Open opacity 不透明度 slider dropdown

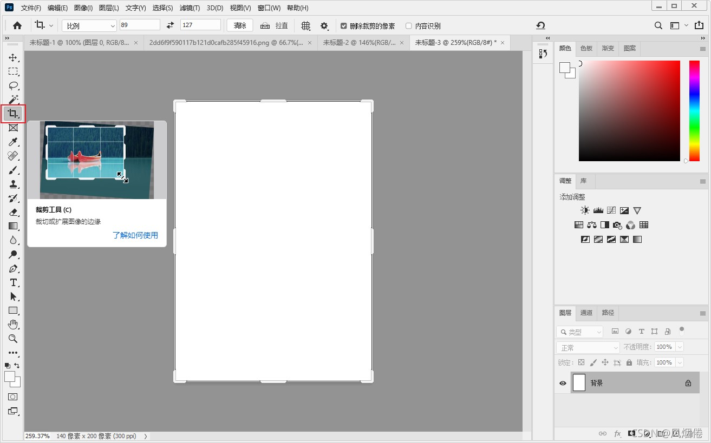tap(680, 347)
